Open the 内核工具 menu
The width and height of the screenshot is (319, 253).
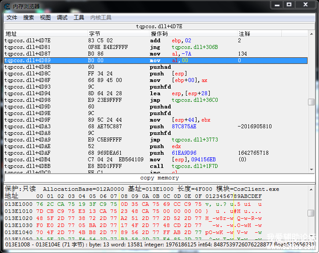point(101,18)
